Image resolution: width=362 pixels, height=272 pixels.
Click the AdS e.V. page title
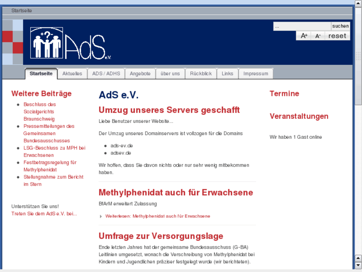point(119,95)
